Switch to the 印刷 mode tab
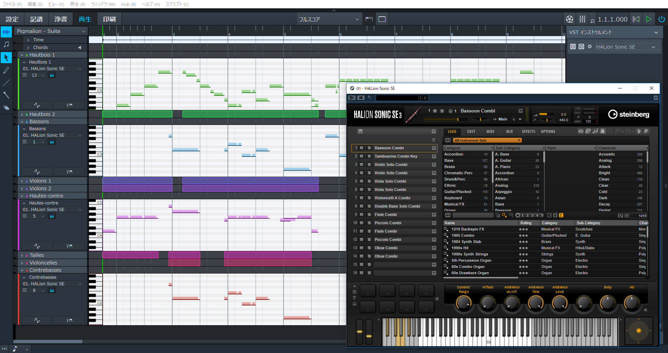 (x=109, y=19)
